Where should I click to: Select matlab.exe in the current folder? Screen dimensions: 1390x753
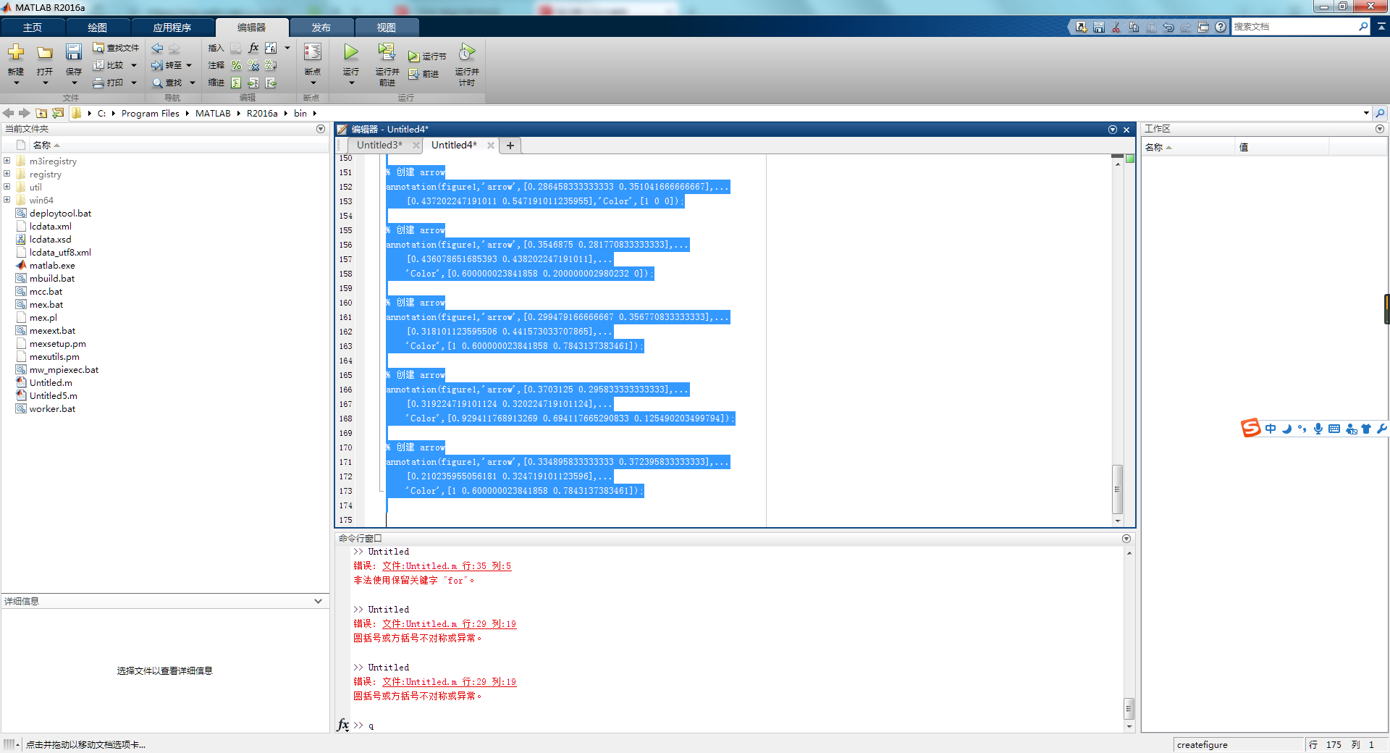click(52, 265)
